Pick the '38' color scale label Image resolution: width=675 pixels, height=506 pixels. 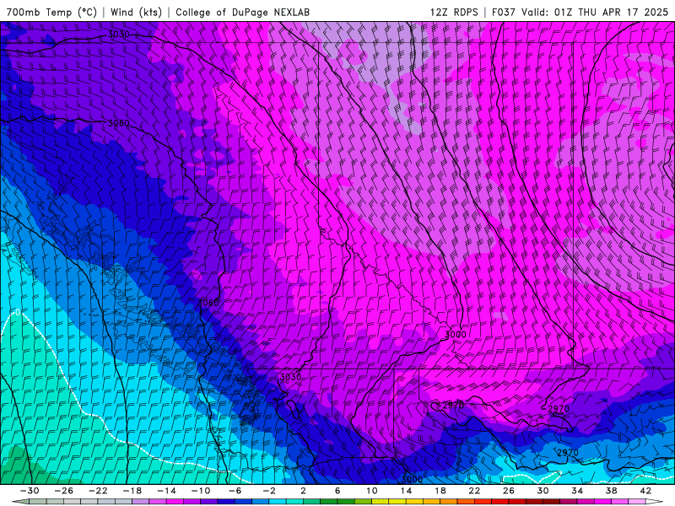point(611,491)
